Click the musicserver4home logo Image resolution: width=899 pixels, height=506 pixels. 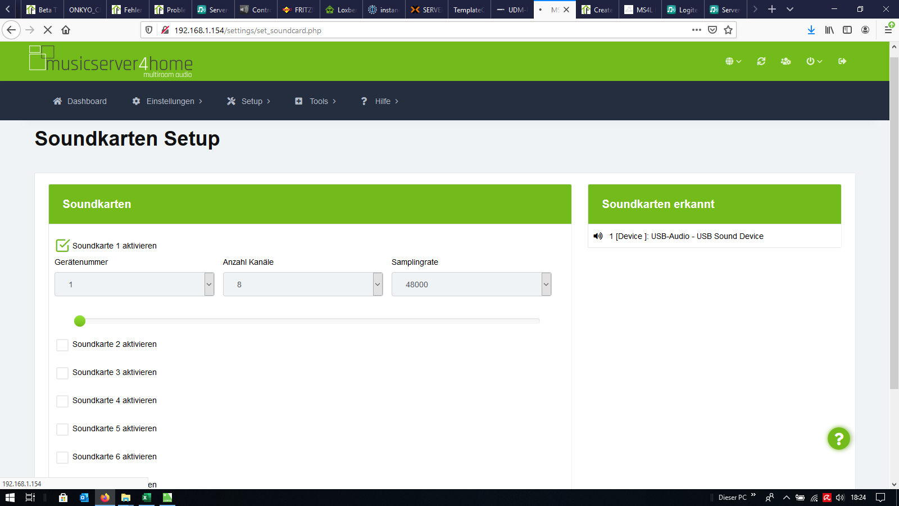(111, 61)
